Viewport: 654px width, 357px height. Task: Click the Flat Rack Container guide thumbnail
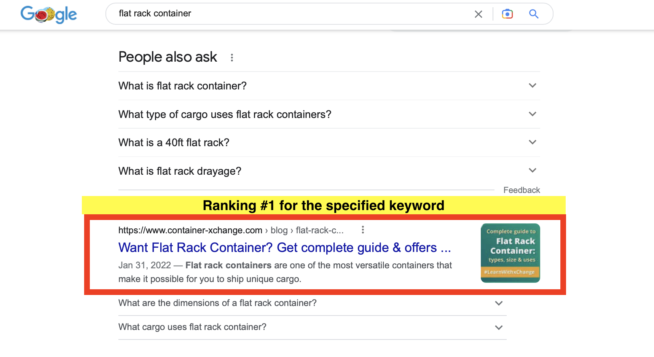[510, 253]
